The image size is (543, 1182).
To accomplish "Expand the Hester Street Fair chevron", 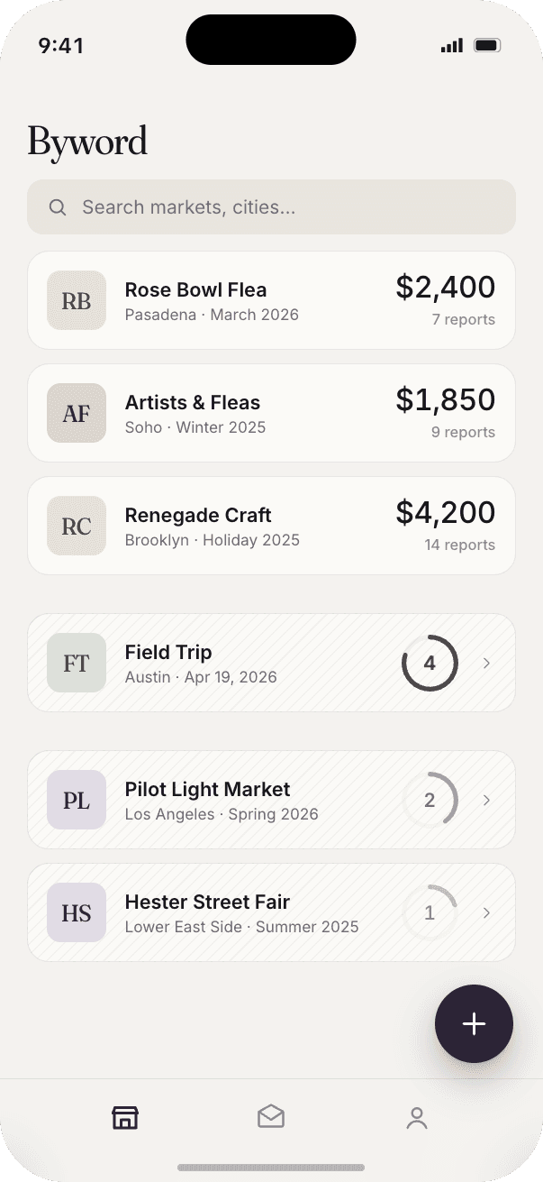I will pyautogui.click(x=486, y=912).
